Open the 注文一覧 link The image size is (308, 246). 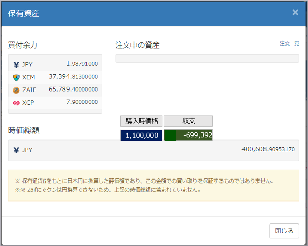pos(290,43)
